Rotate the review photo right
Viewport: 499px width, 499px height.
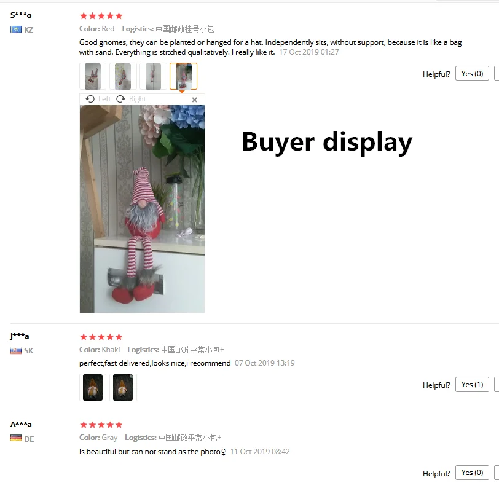pos(131,99)
